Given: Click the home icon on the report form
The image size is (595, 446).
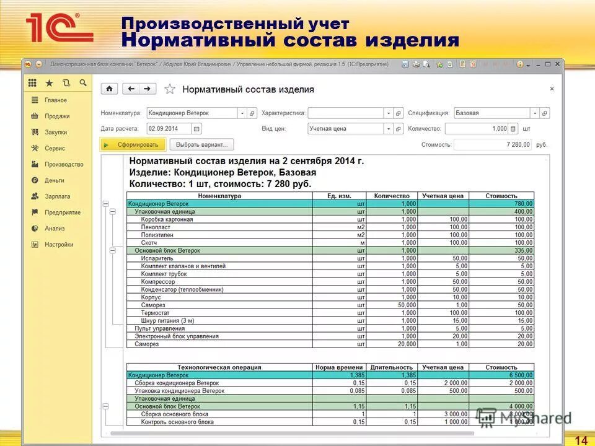Looking at the screenshot, I should pos(110,89).
